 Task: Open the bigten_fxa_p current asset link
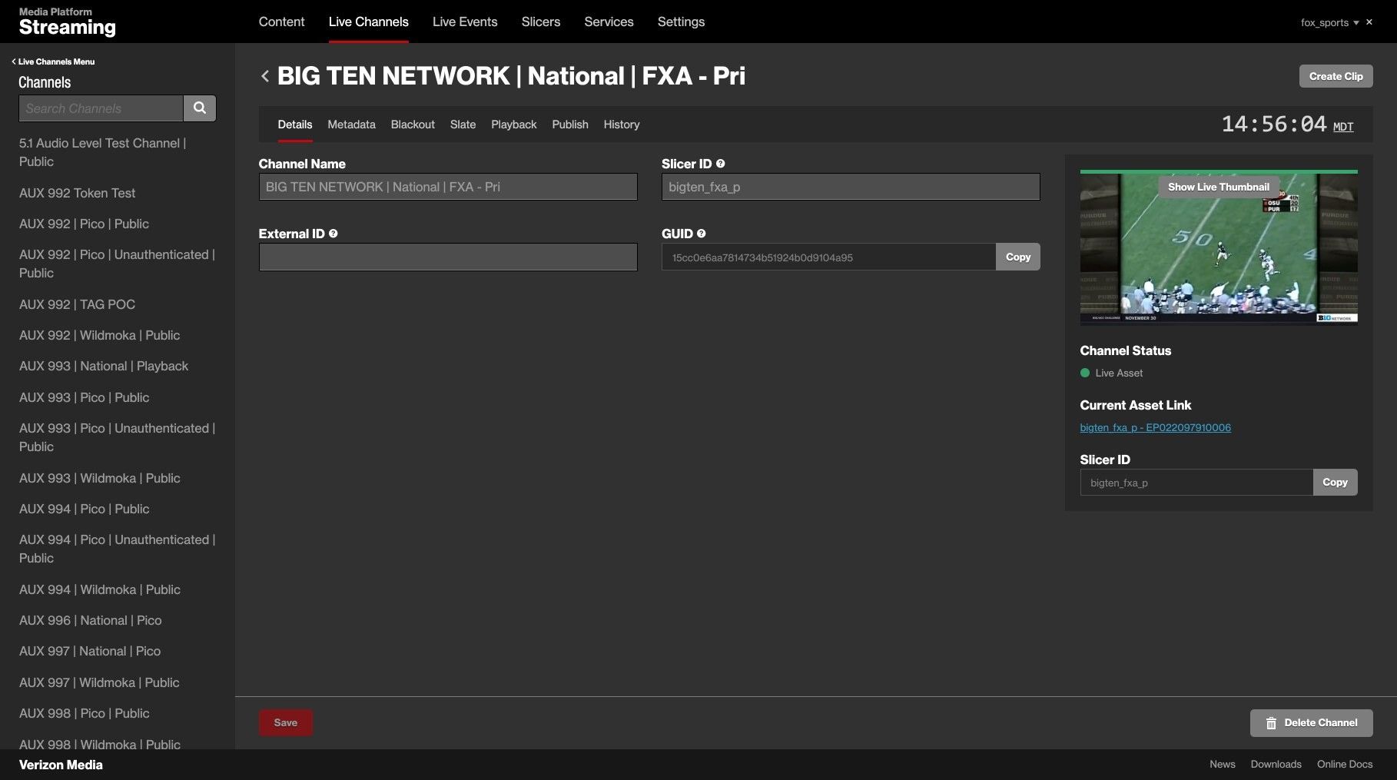pyautogui.click(x=1155, y=427)
